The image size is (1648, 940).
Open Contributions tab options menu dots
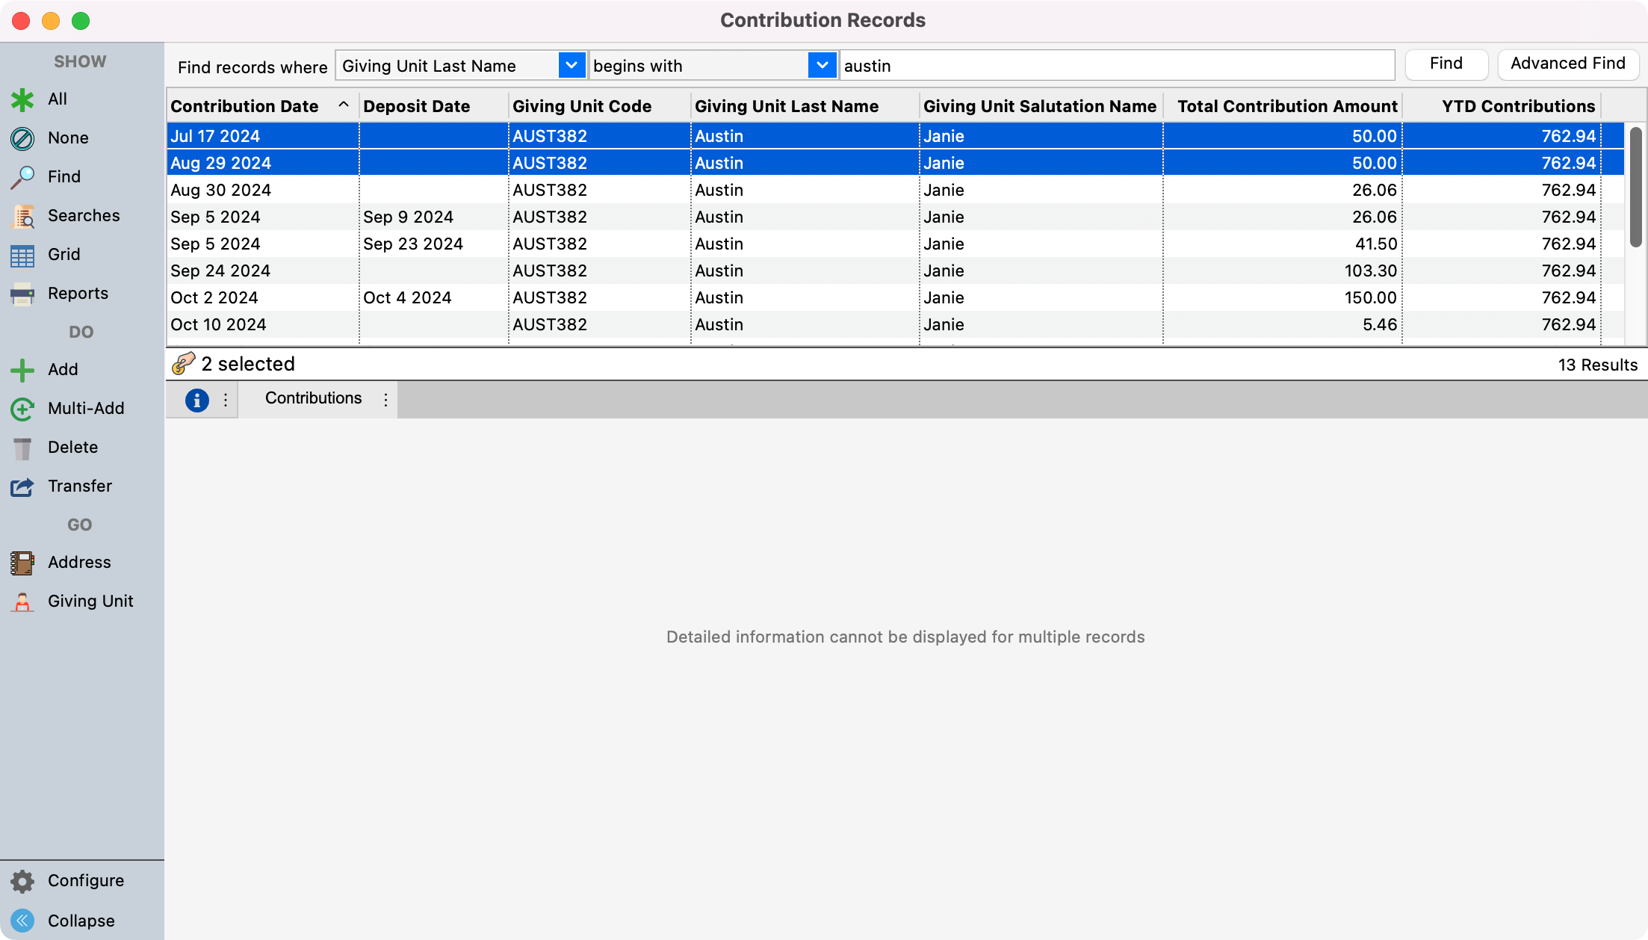coord(385,400)
